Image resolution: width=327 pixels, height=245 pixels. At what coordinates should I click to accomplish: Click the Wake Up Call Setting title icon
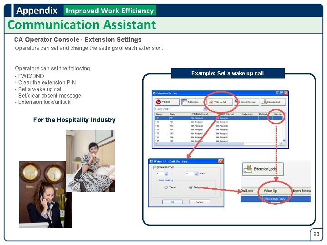pyautogui.click(x=151, y=161)
